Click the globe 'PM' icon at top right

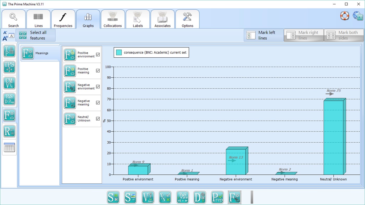(358, 16)
